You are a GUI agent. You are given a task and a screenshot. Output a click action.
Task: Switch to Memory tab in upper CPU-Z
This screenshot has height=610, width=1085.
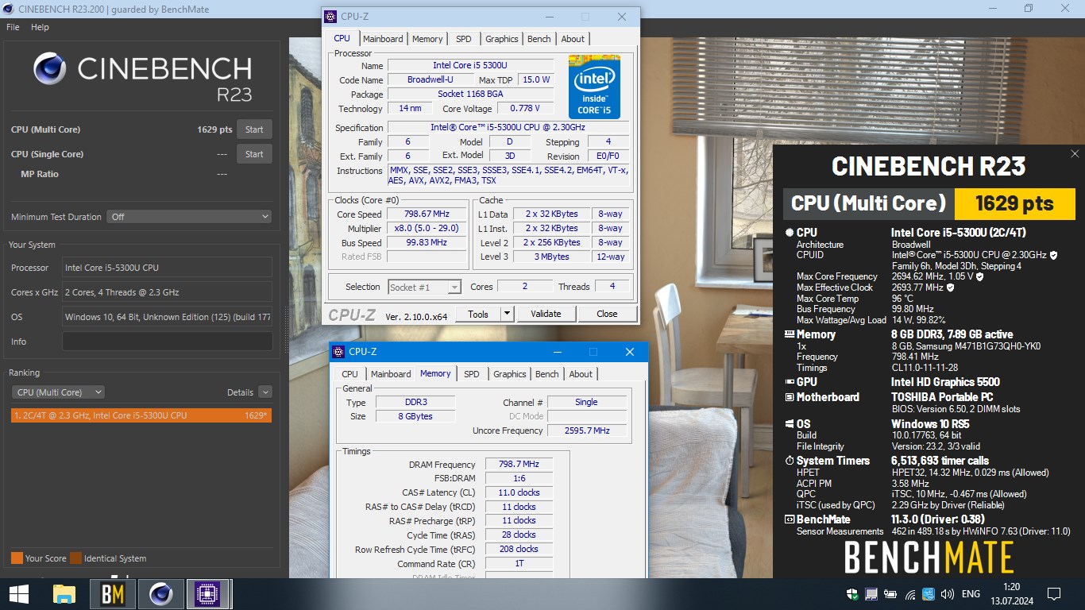427,39
